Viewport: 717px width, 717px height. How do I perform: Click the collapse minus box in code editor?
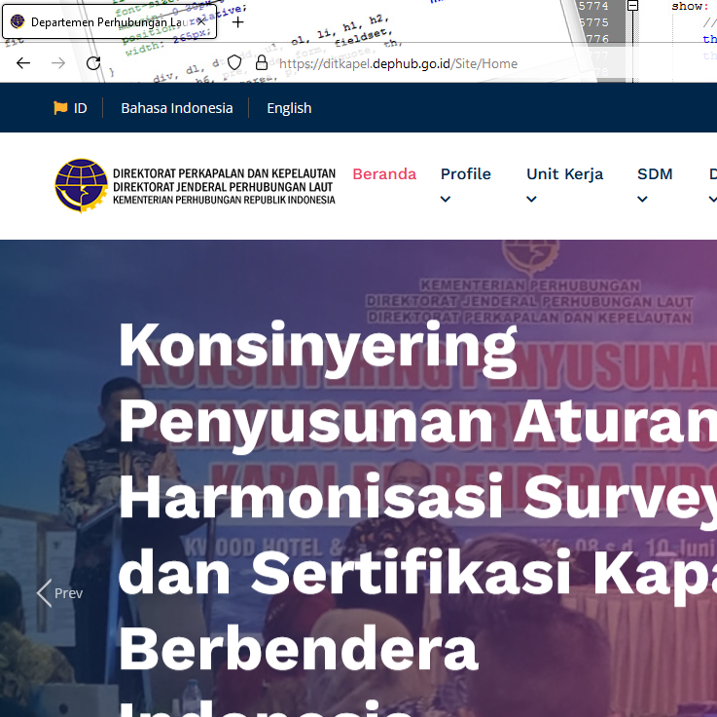click(x=633, y=6)
